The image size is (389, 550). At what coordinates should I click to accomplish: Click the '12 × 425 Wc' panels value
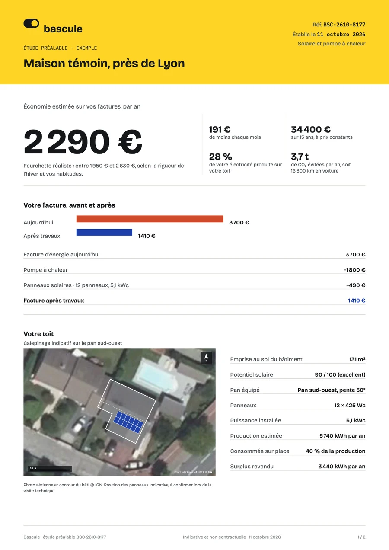350,406
